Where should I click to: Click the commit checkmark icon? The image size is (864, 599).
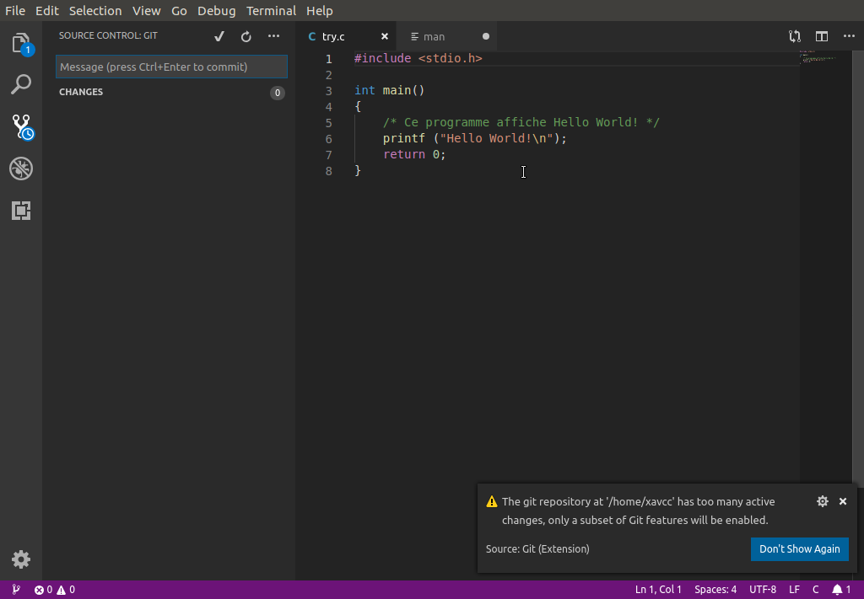(219, 36)
